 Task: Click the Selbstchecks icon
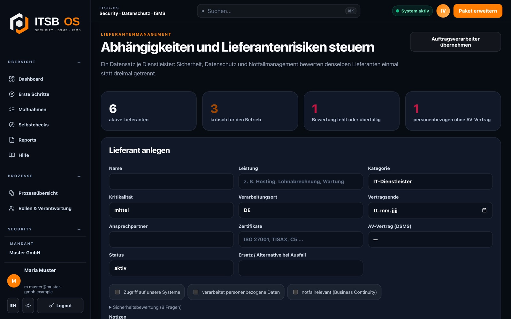[x=12, y=125]
